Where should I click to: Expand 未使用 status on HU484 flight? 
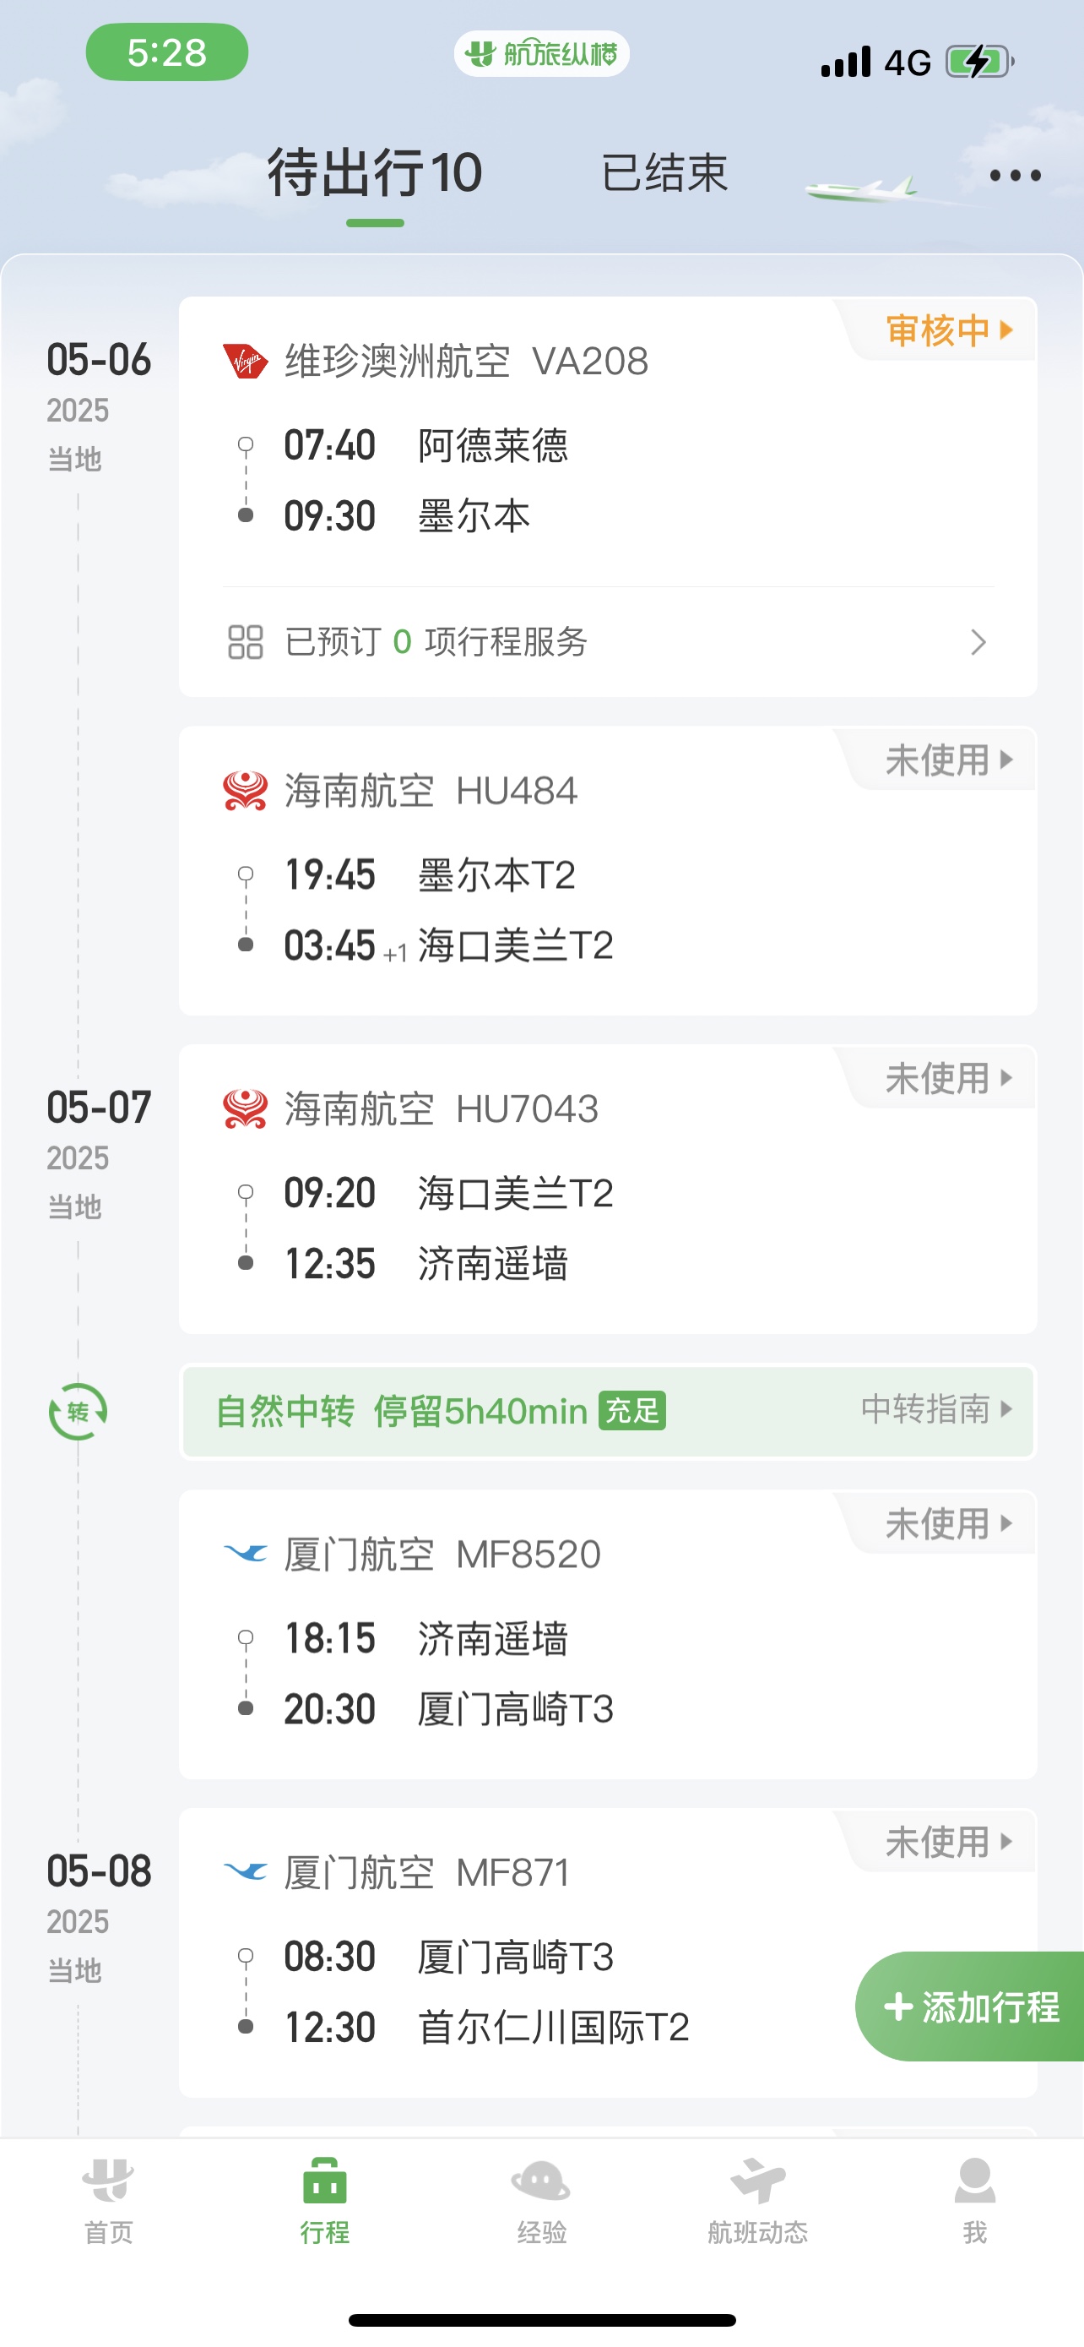click(x=948, y=760)
